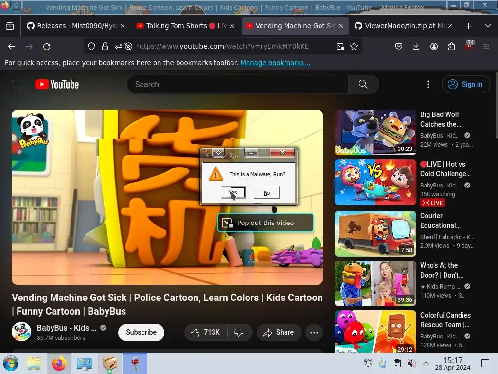This screenshot has height=374, width=498.
Task: Click the forward navigation arrow
Action: (29, 47)
